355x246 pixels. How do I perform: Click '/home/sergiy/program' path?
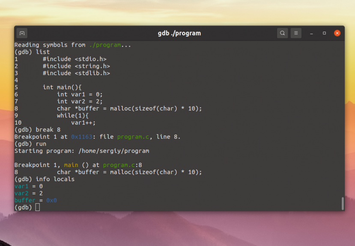(113, 151)
